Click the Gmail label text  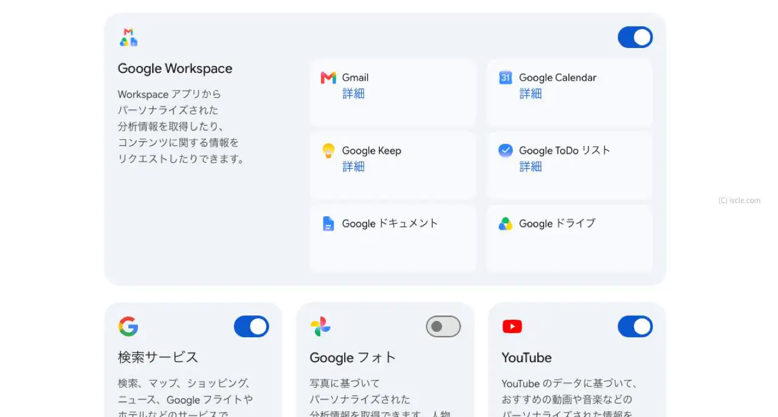pyautogui.click(x=356, y=78)
